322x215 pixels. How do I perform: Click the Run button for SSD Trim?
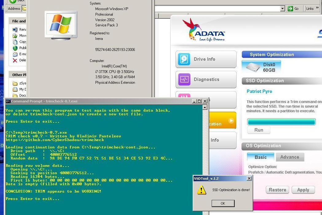259,130
